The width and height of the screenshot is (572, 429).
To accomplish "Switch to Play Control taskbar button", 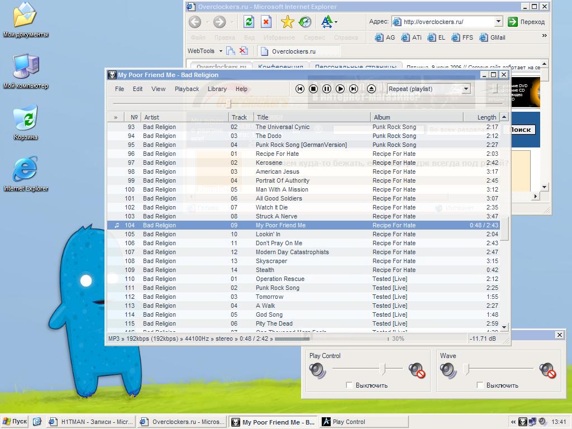I will pyautogui.click(x=364, y=422).
